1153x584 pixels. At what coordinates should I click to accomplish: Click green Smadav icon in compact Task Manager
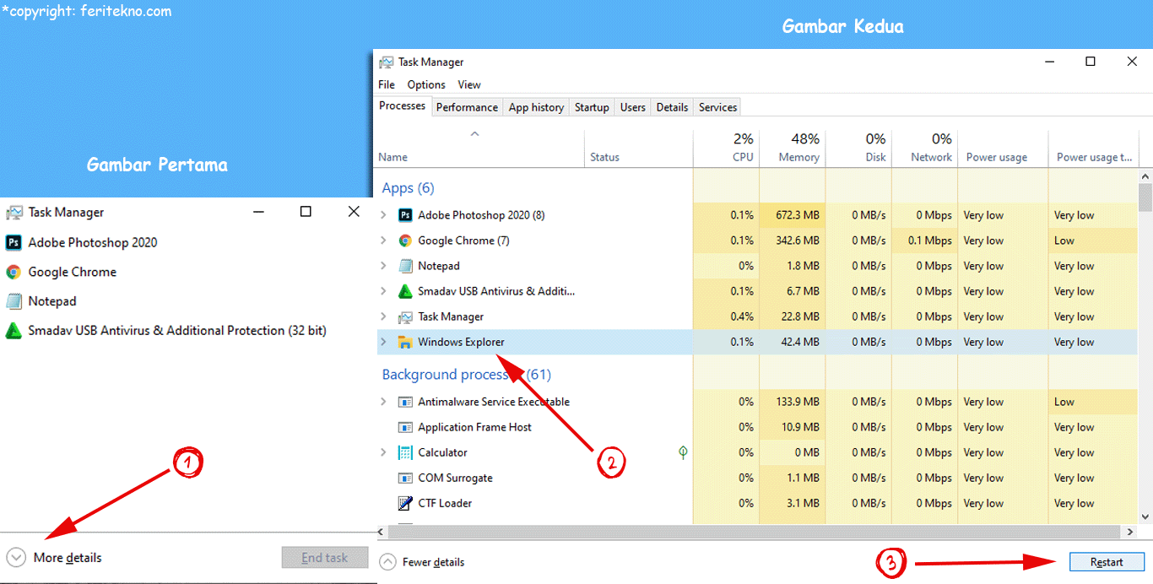(x=14, y=331)
